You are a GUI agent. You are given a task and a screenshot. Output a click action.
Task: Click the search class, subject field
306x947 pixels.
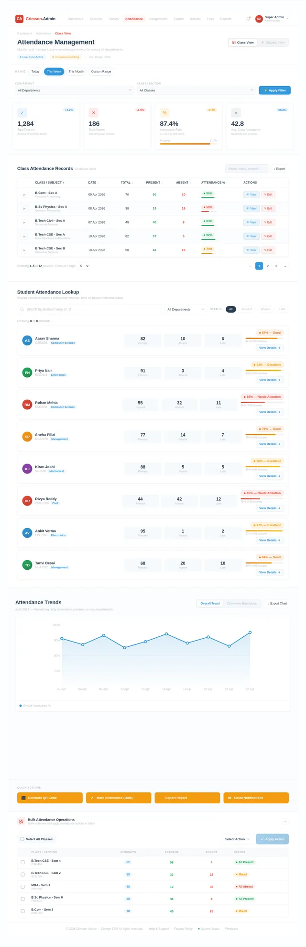point(247,169)
